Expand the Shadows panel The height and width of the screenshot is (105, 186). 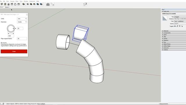pos(174,40)
